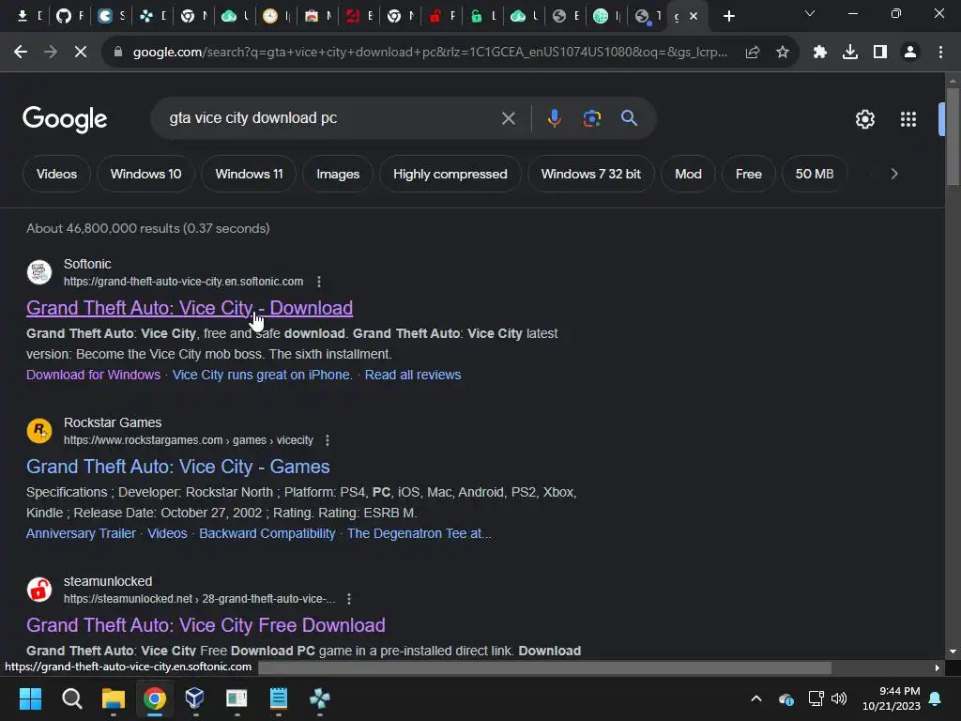Open The Degenatron Tee sitelink
Screen dimensions: 961x721
coord(419,533)
